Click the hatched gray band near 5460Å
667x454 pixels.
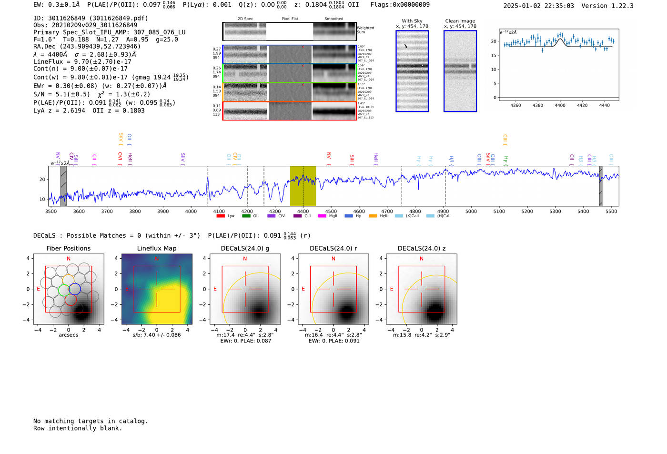601,186
